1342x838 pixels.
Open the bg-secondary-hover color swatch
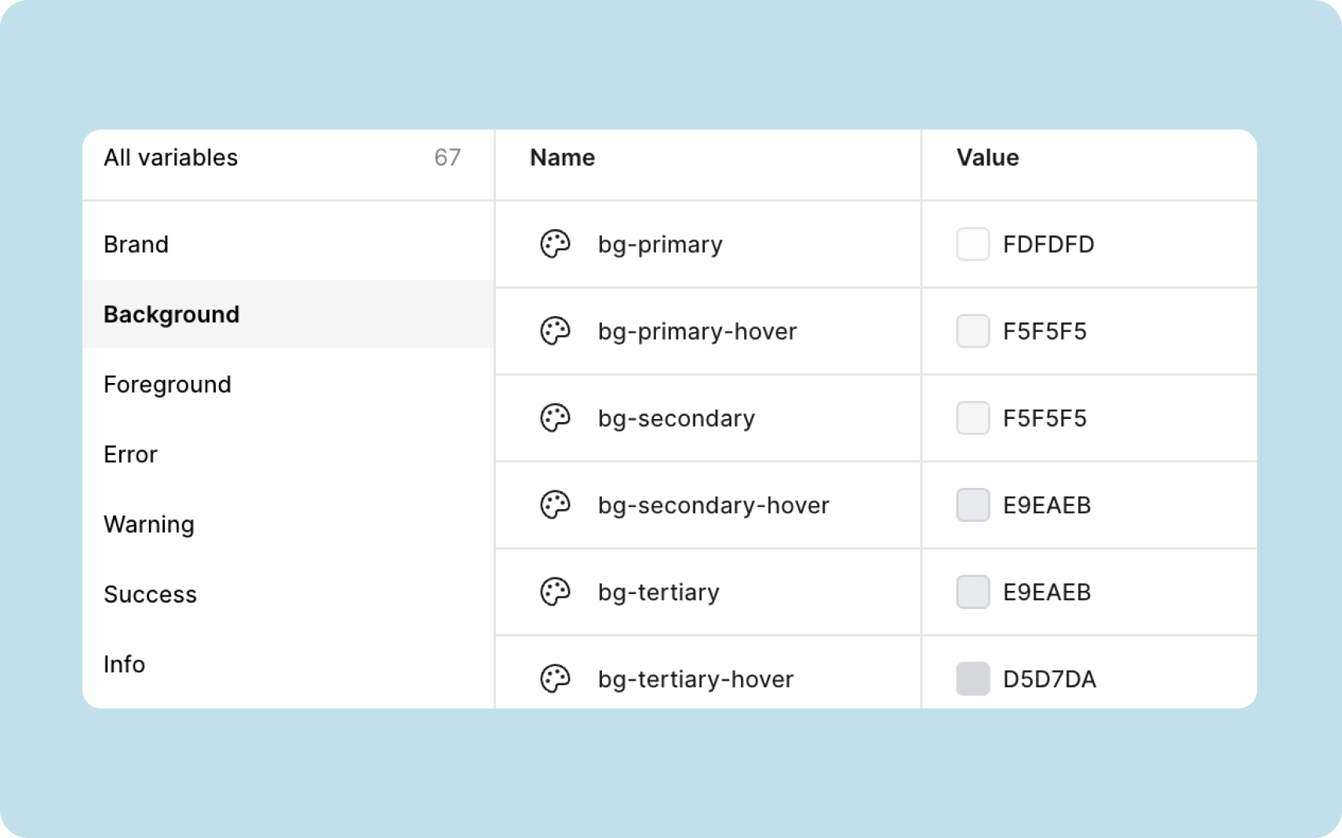(x=972, y=505)
